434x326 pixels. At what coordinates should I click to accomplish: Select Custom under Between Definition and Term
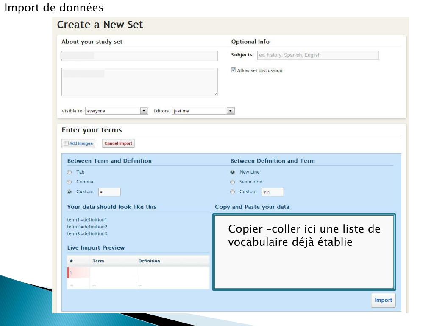coord(233,191)
